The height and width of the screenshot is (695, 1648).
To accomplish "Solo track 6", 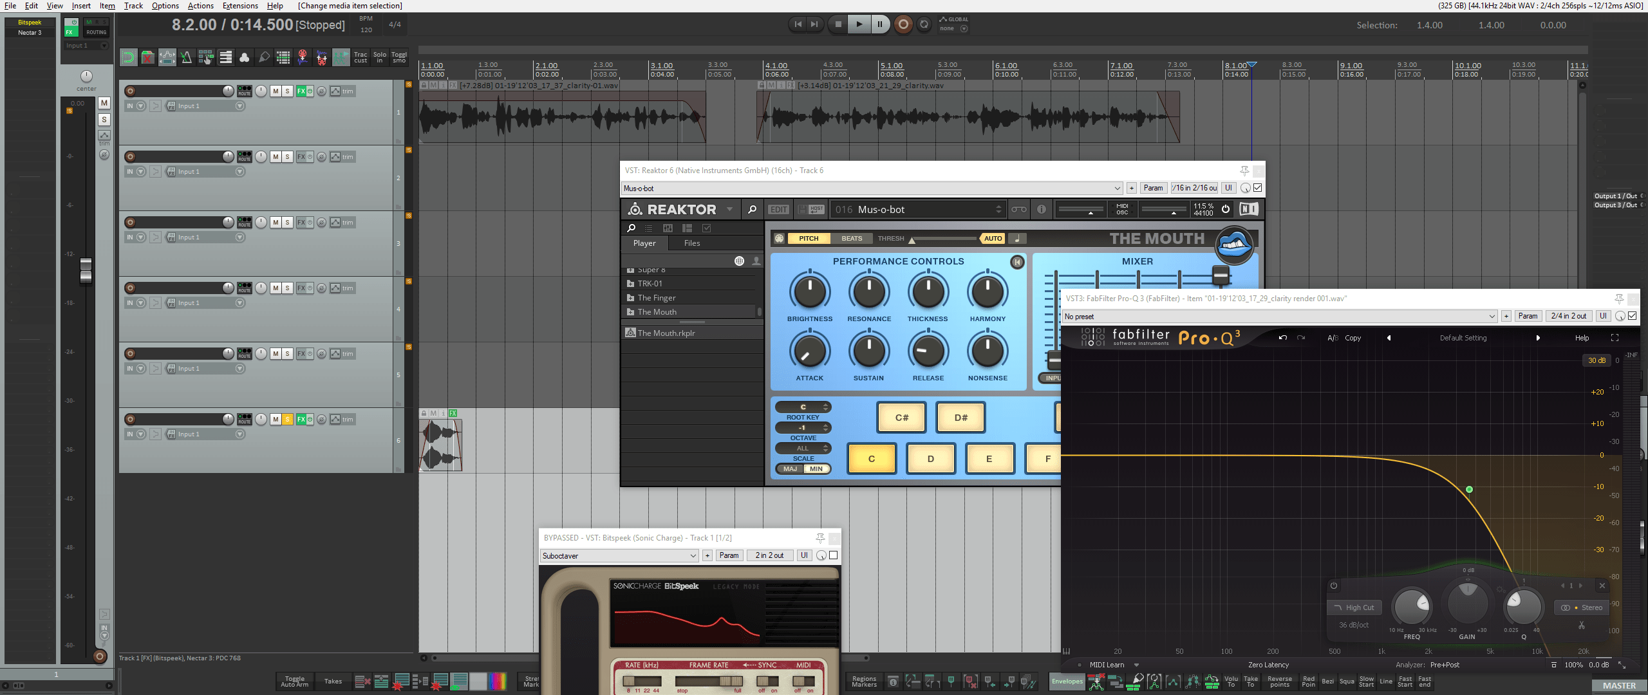I will click(x=287, y=419).
